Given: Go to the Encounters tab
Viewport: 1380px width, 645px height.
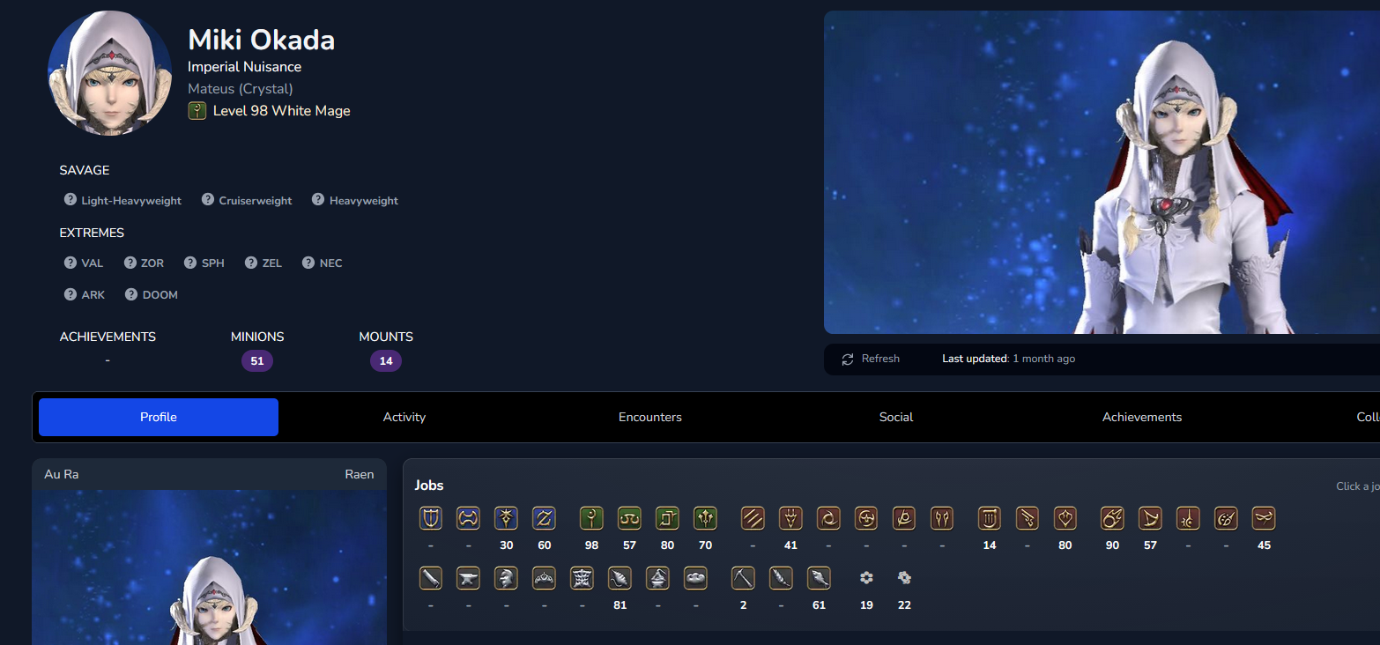Looking at the screenshot, I should pos(650,418).
